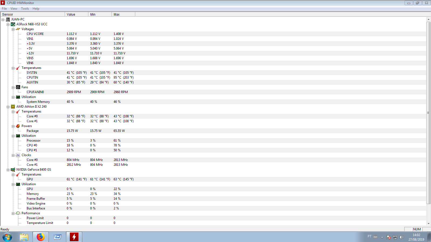
Task: Select the Frame Buffer row
Action: [x=213, y=199]
